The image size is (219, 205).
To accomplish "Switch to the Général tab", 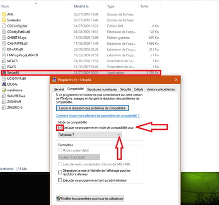I will pyautogui.click(x=59, y=89).
